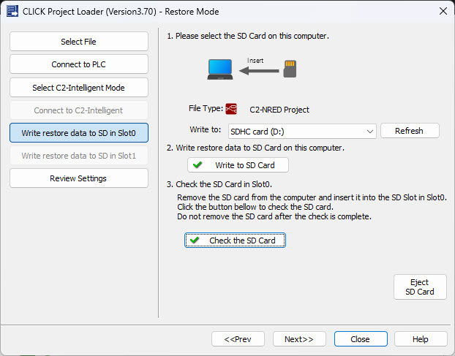Open Help for the Project Loader
Screen dimensions: 455x356
(421, 339)
